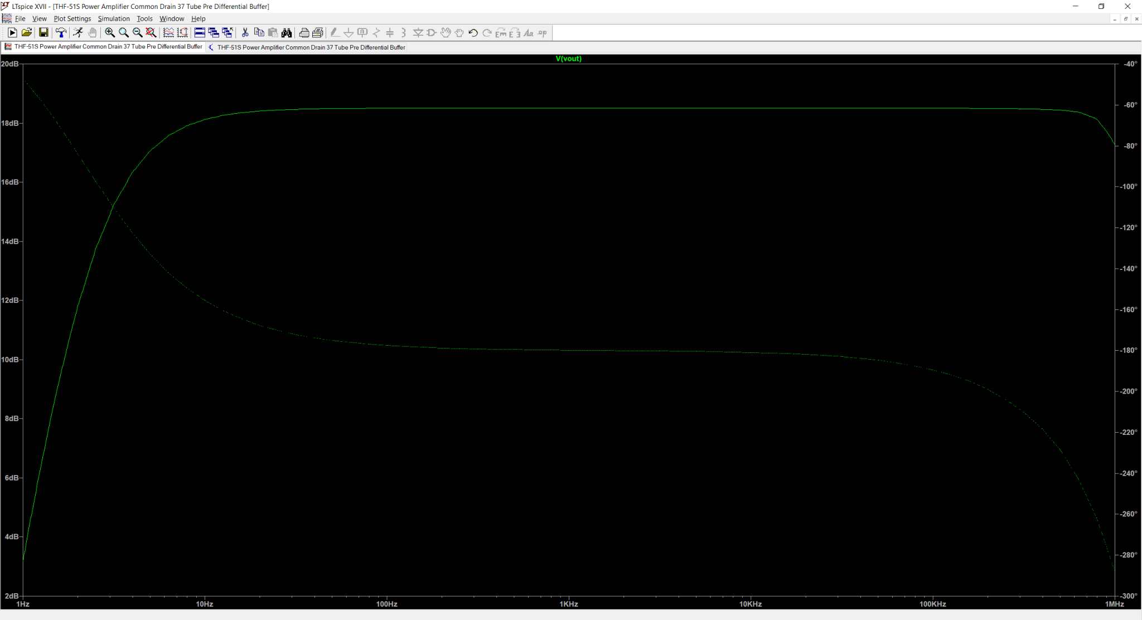The height and width of the screenshot is (620, 1142).
Task: Click the -40° phase axis label
Action: coord(1130,64)
